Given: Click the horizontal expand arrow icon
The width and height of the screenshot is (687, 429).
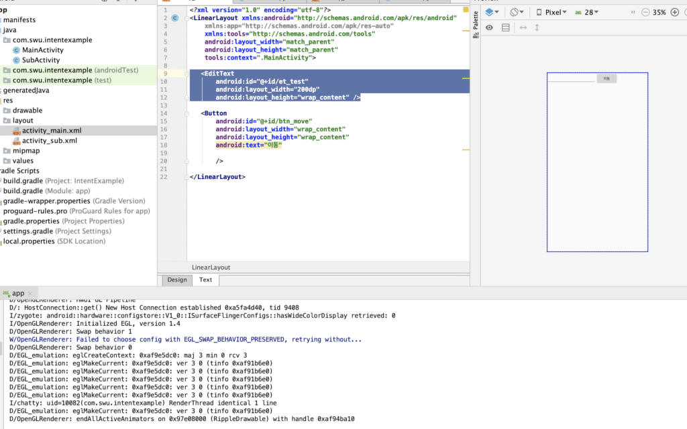Looking at the screenshot, I should [523, 27].
